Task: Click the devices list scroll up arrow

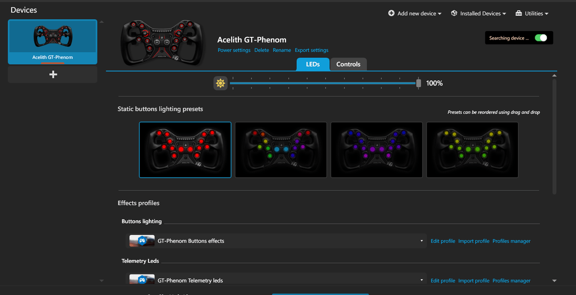Action: pos(101,22)
